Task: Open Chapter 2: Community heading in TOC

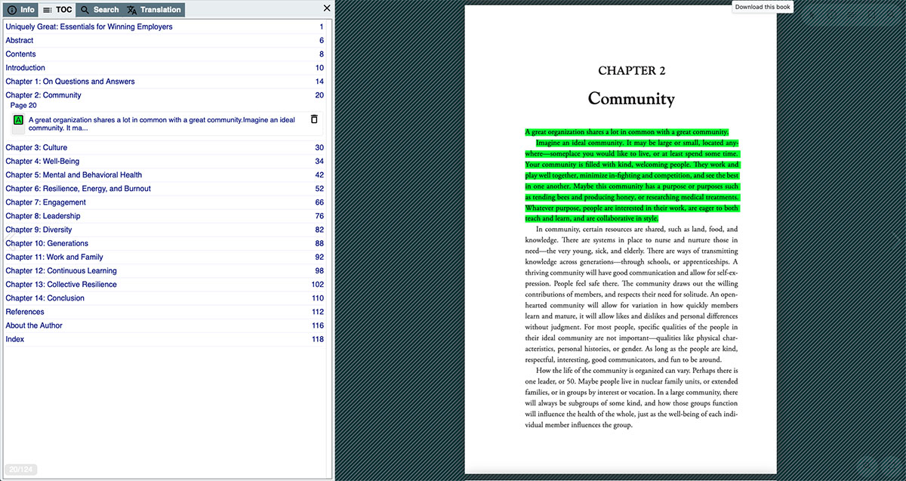Action: [x=165, y=95]
